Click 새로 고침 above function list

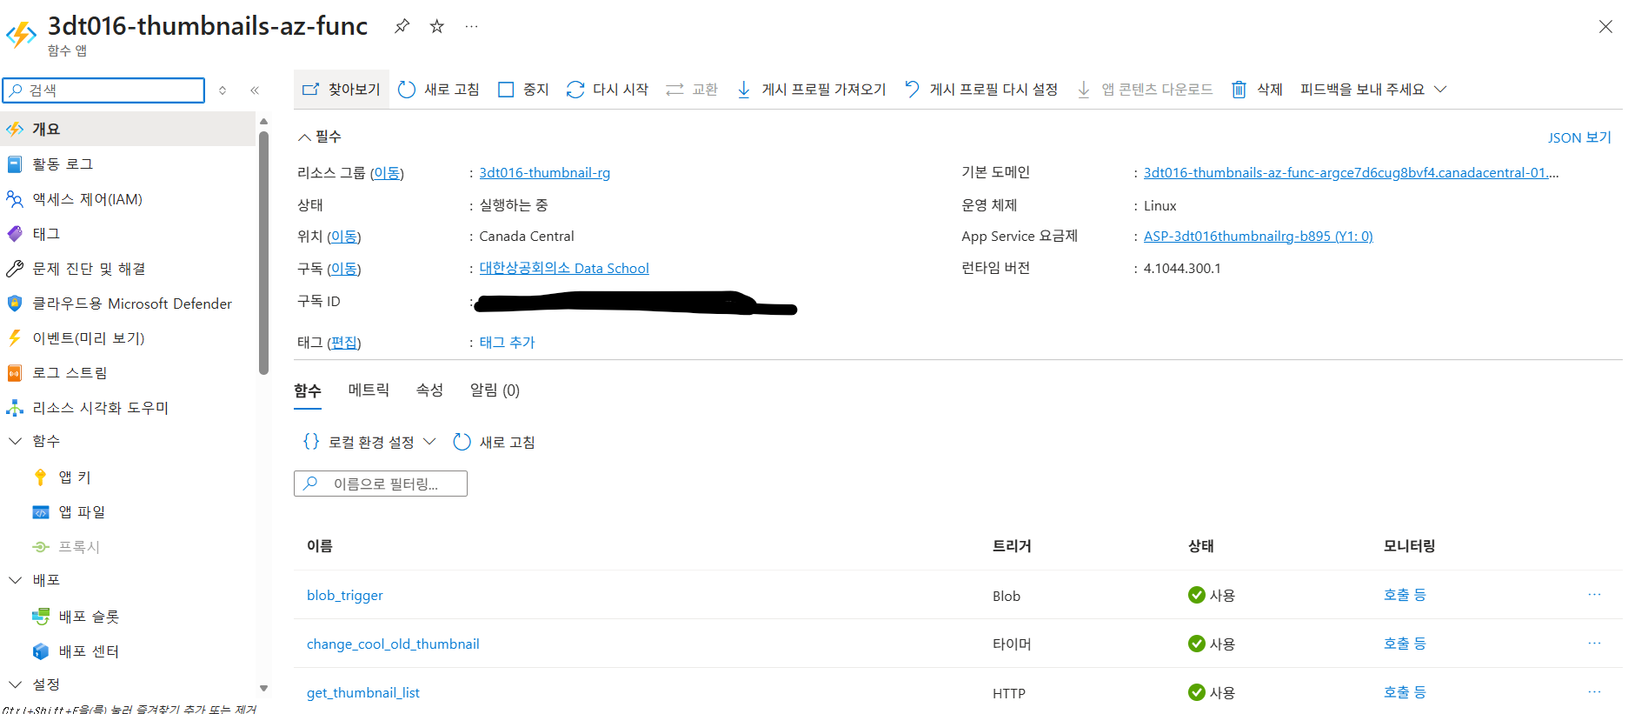[494, 442]
